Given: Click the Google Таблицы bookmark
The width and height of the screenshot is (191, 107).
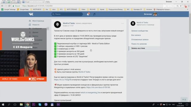Looking at the screenshot, I should pyautogui.click(x=8, y=9).
